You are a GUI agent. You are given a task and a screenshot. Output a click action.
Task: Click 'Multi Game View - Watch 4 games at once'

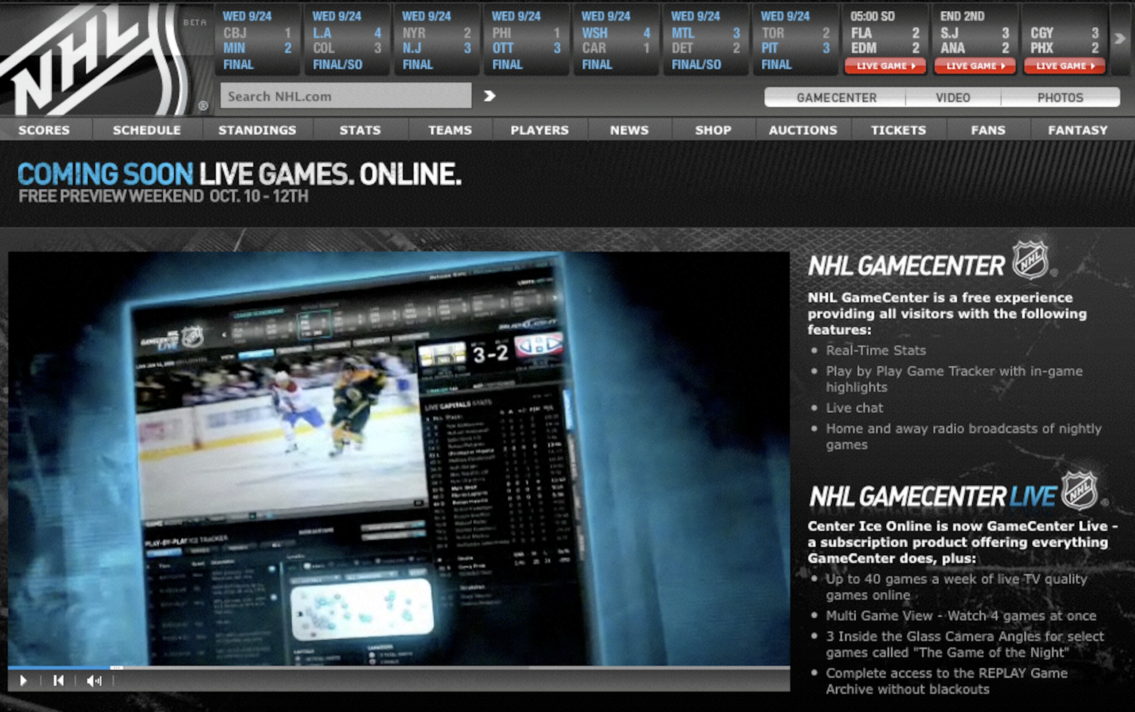tap(961, 616)
